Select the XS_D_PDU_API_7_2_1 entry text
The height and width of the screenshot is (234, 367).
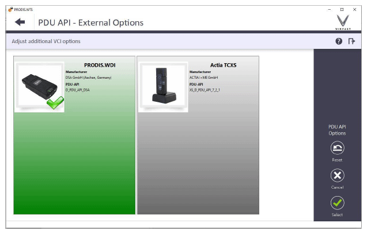click(205, 90)
